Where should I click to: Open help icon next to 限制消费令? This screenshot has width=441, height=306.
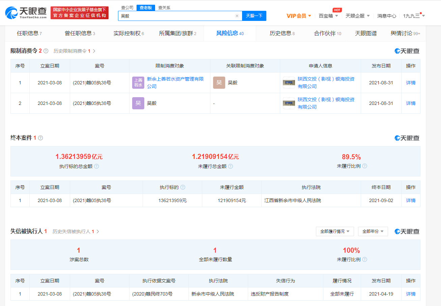pyautogui.click(x=46, y=51)
